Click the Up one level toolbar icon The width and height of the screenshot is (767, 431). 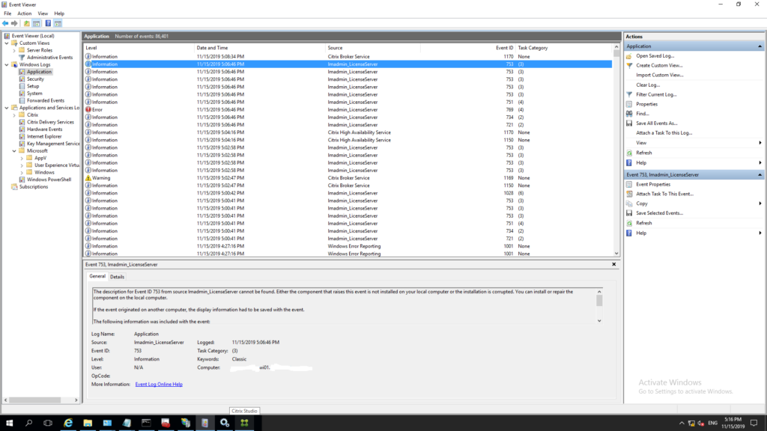[x=26, y=23]
